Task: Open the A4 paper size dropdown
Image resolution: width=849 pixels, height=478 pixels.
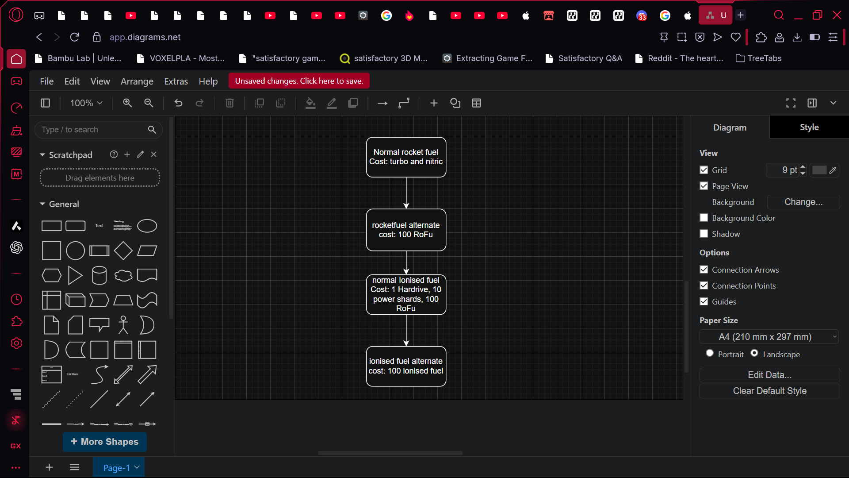Action: click(769, 337)
